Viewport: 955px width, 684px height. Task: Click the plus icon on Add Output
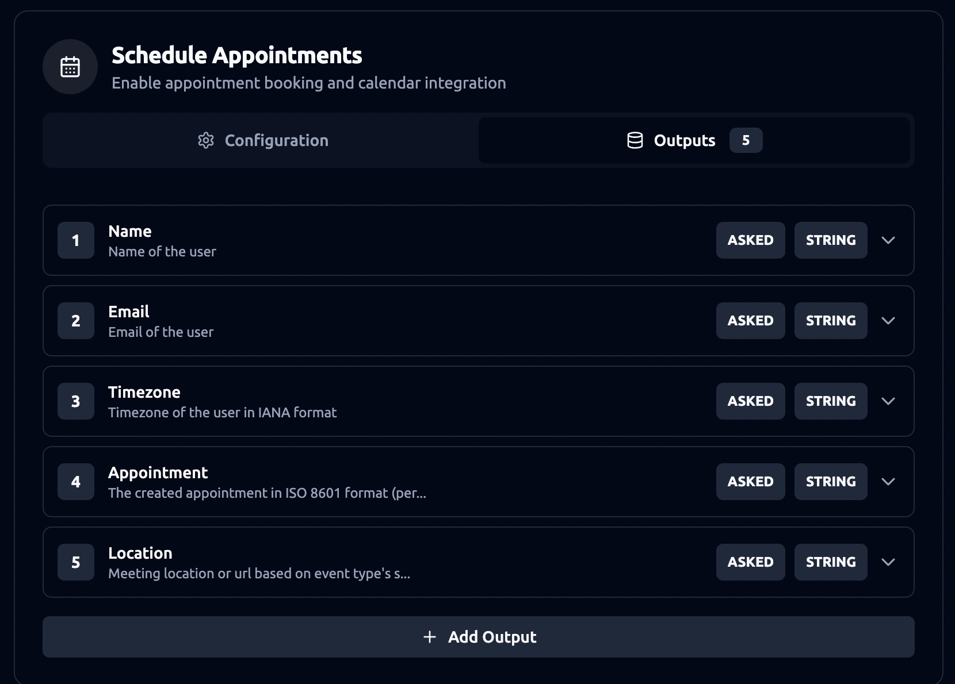coord(429,637)
